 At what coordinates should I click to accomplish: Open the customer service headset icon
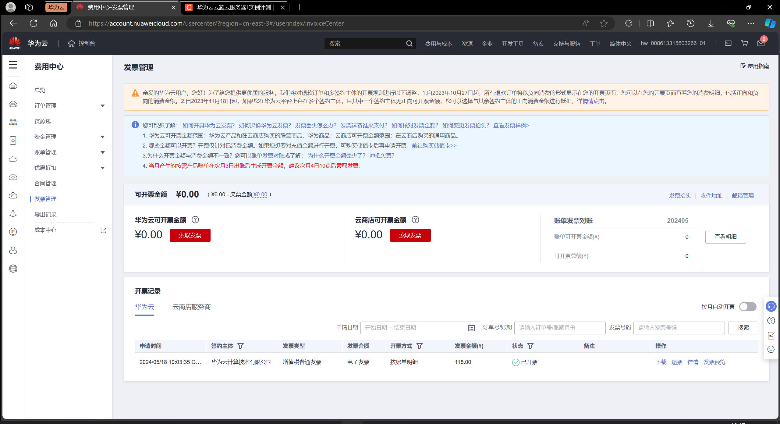tap(771, 306)
